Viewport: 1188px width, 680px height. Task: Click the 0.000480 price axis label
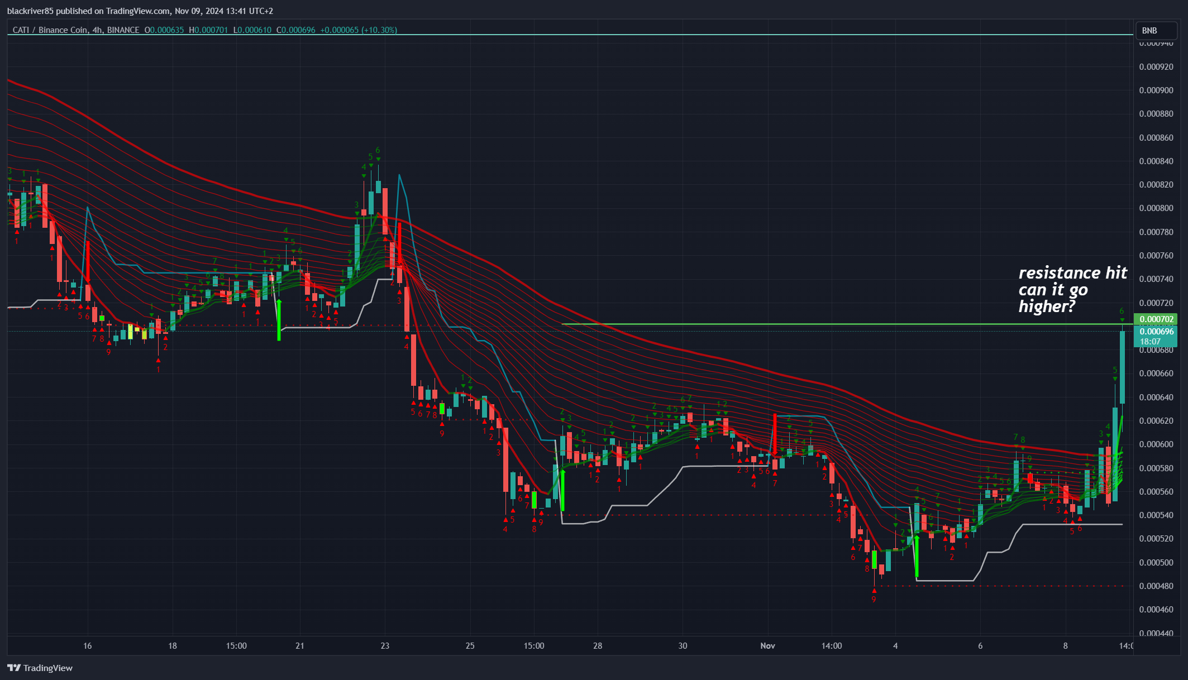pos(1156,586)
